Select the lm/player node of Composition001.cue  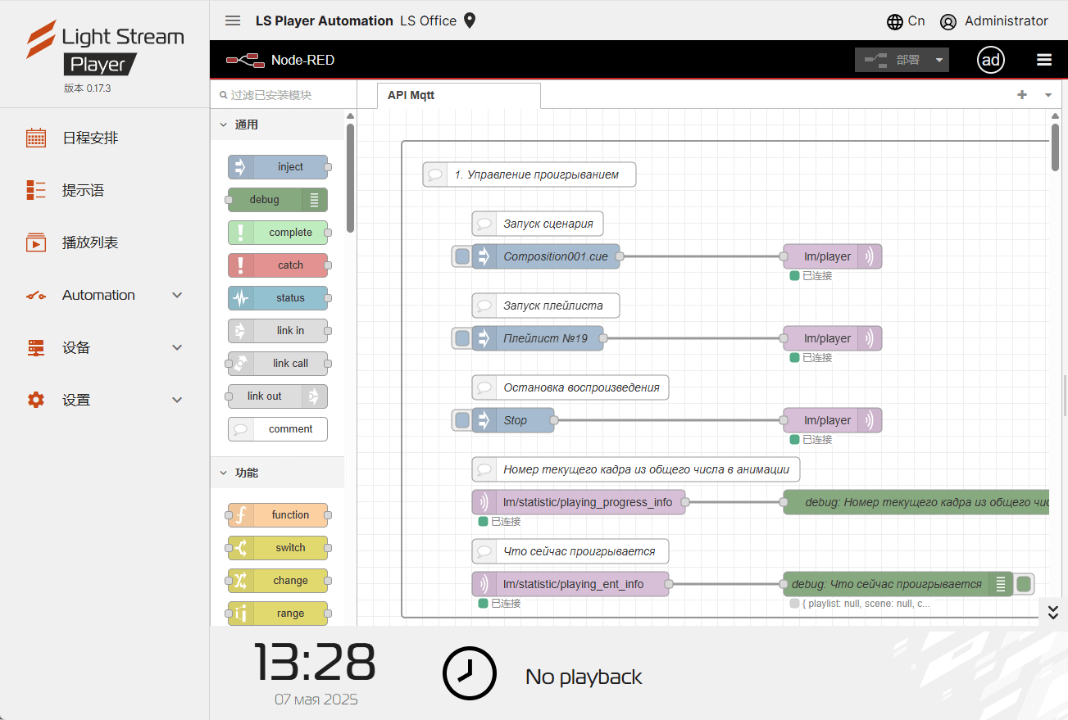[833, 256]
